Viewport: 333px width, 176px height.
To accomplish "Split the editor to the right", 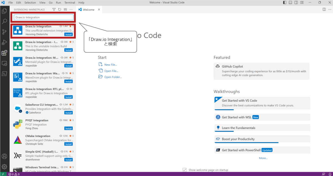I will [x=324, y=9].
